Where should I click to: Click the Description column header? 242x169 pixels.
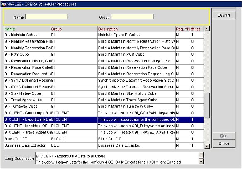tap(137, 29)
